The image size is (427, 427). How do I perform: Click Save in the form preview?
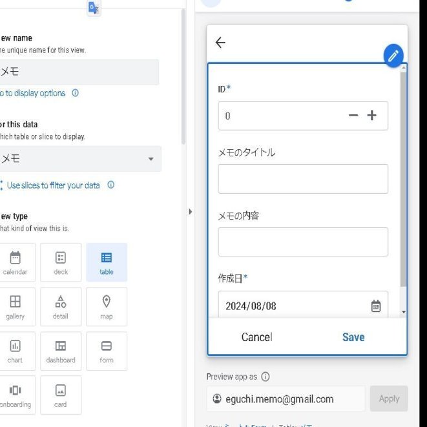(353, 337)
